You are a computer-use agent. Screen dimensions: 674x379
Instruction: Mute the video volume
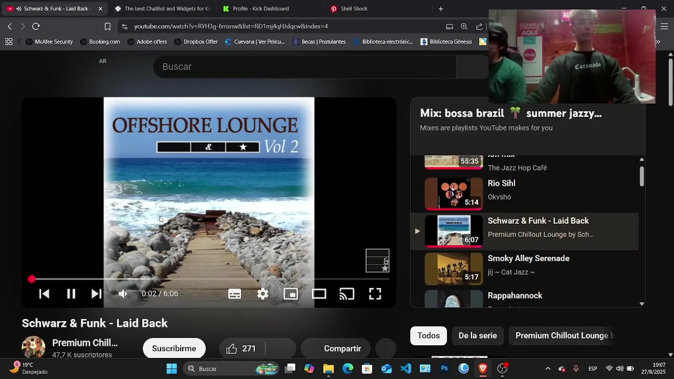tap(123, 294)
